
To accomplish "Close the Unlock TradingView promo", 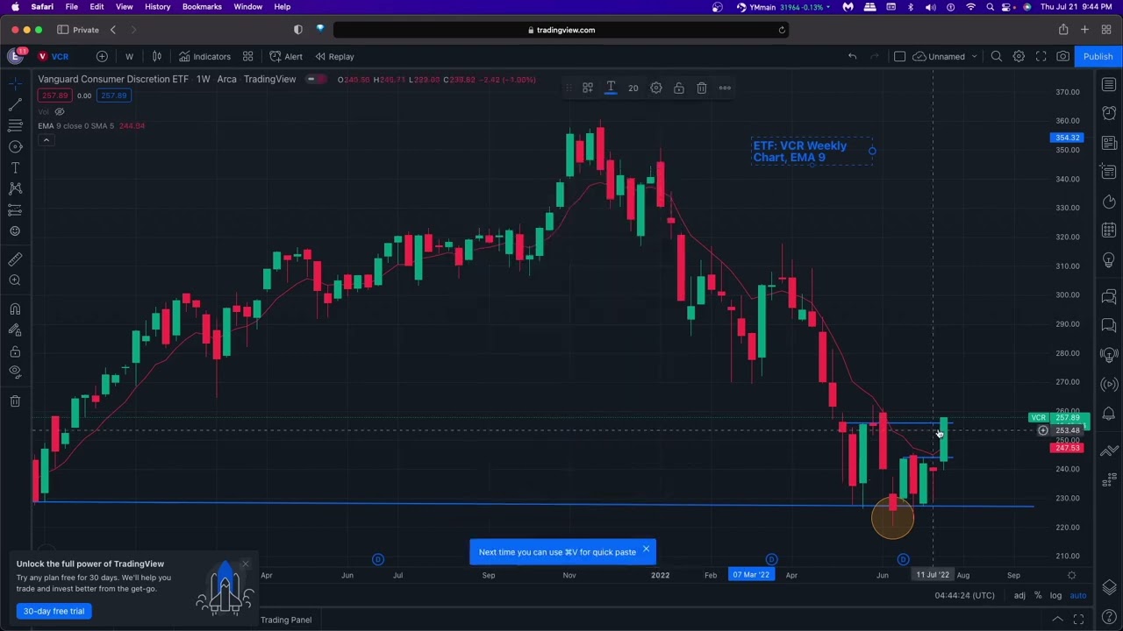I will (x=246, y=564).
